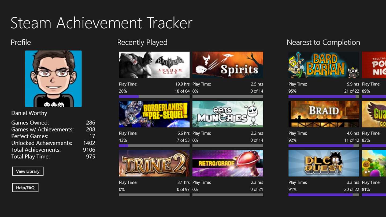Click the Profile section heading
Screen dimensions: 386x217
pyautogui.click(x=21, y=42)
